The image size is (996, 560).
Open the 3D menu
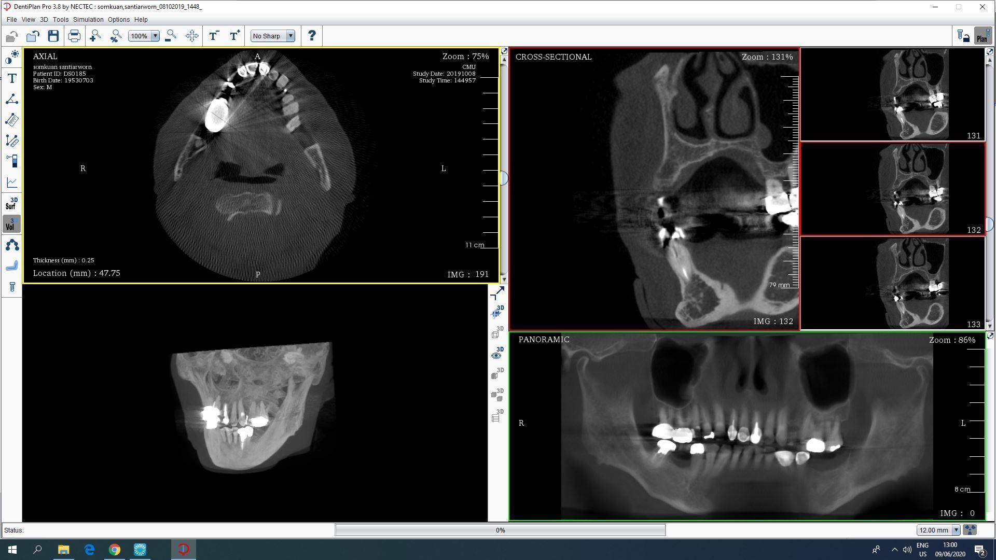44,19
